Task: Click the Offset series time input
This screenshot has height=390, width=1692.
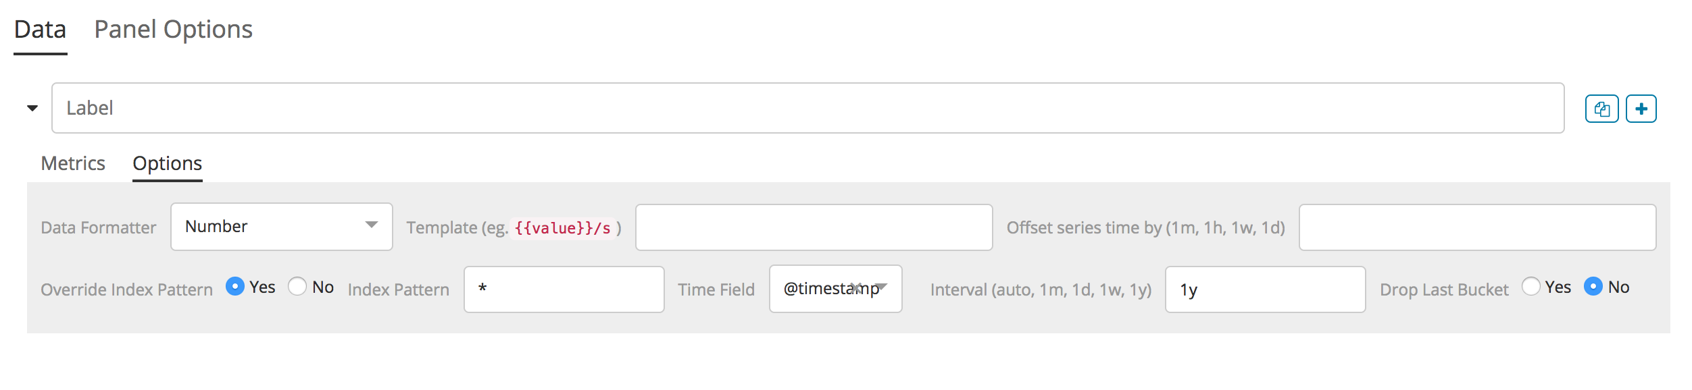Action: click(1477, 227)
